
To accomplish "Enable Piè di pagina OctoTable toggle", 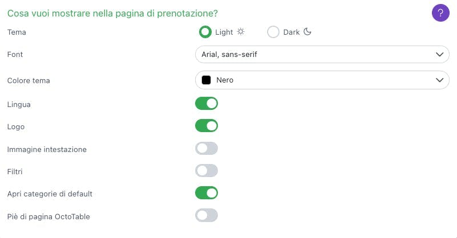I will [x=207, y=216].
